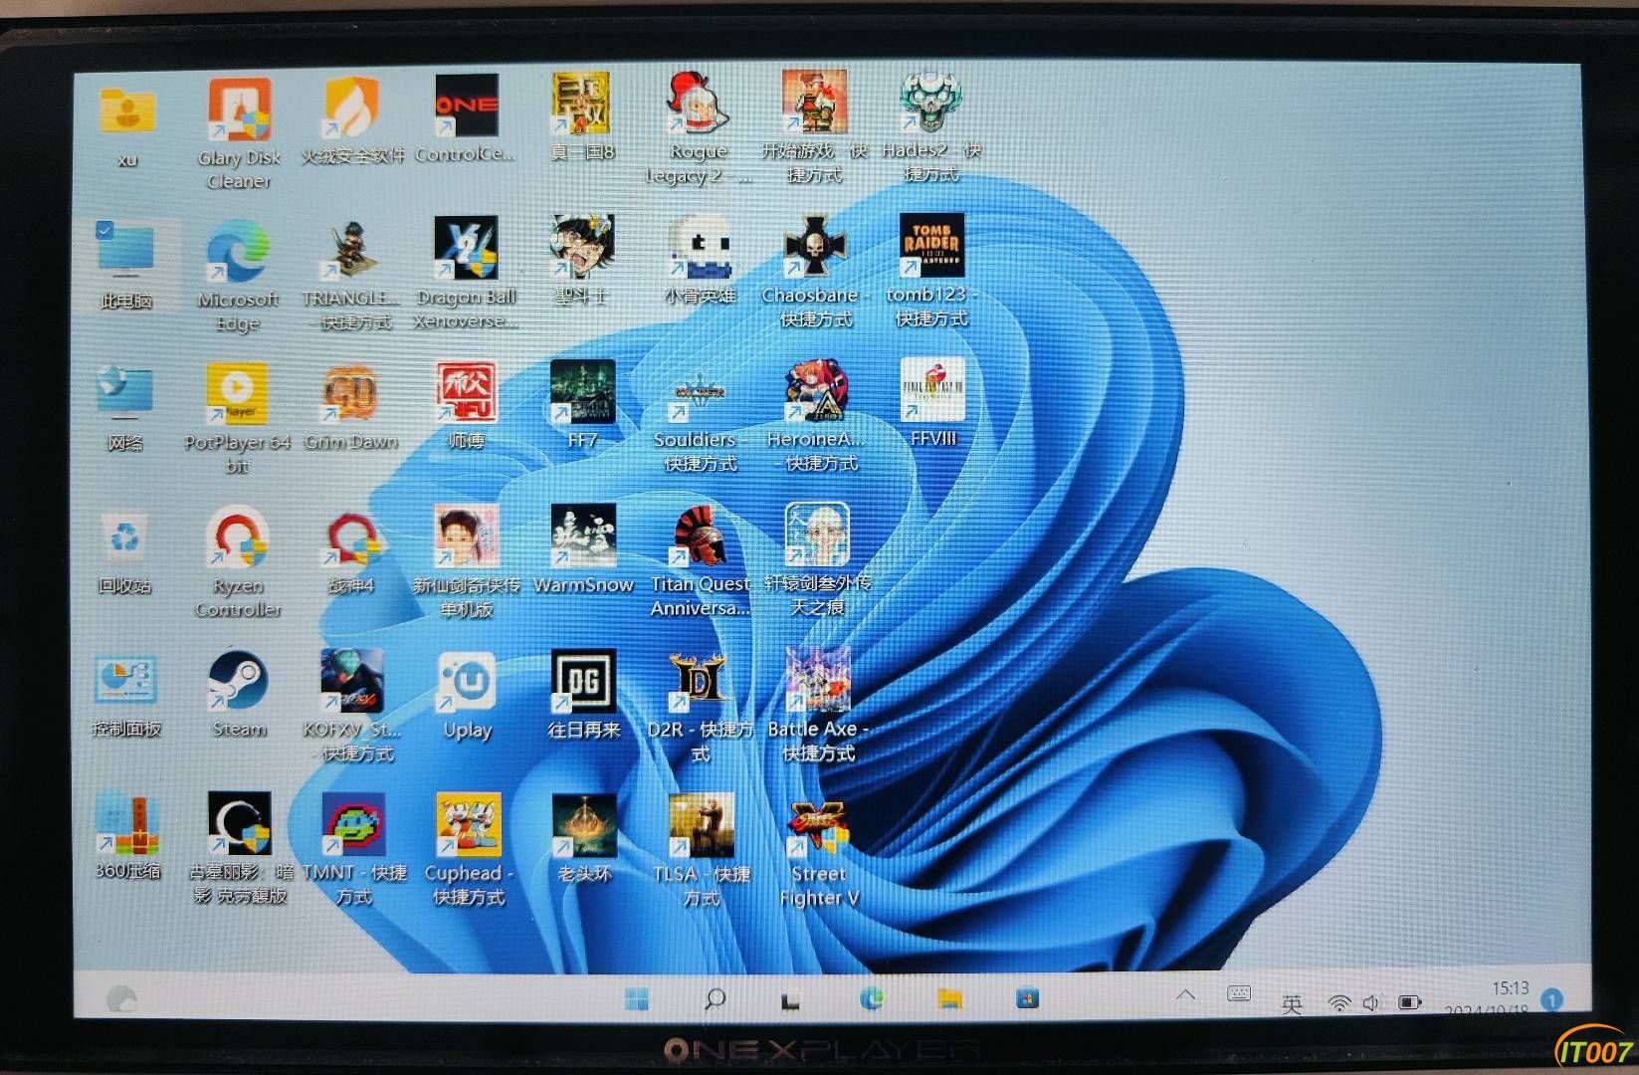
Task: Select the Chaosbane shortcut icon
Action: (x=815, y=246)
